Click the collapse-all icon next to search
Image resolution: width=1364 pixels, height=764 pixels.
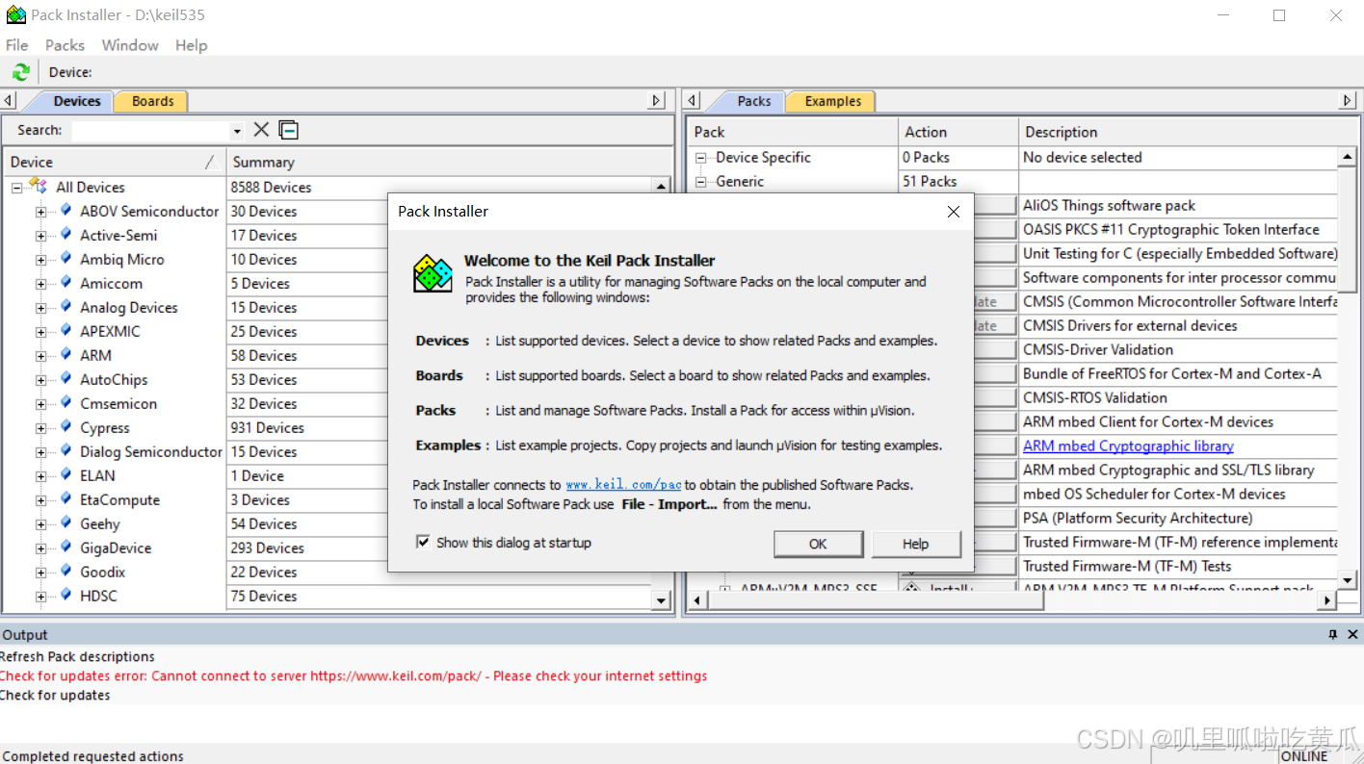click(x=288, y=130)
